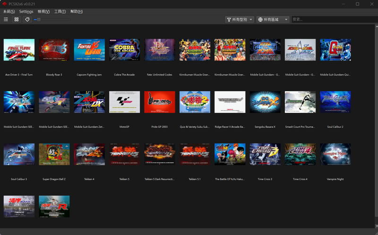Click the "Time Crisis 4" title label
378x235 pixels.
coord(300,179)
